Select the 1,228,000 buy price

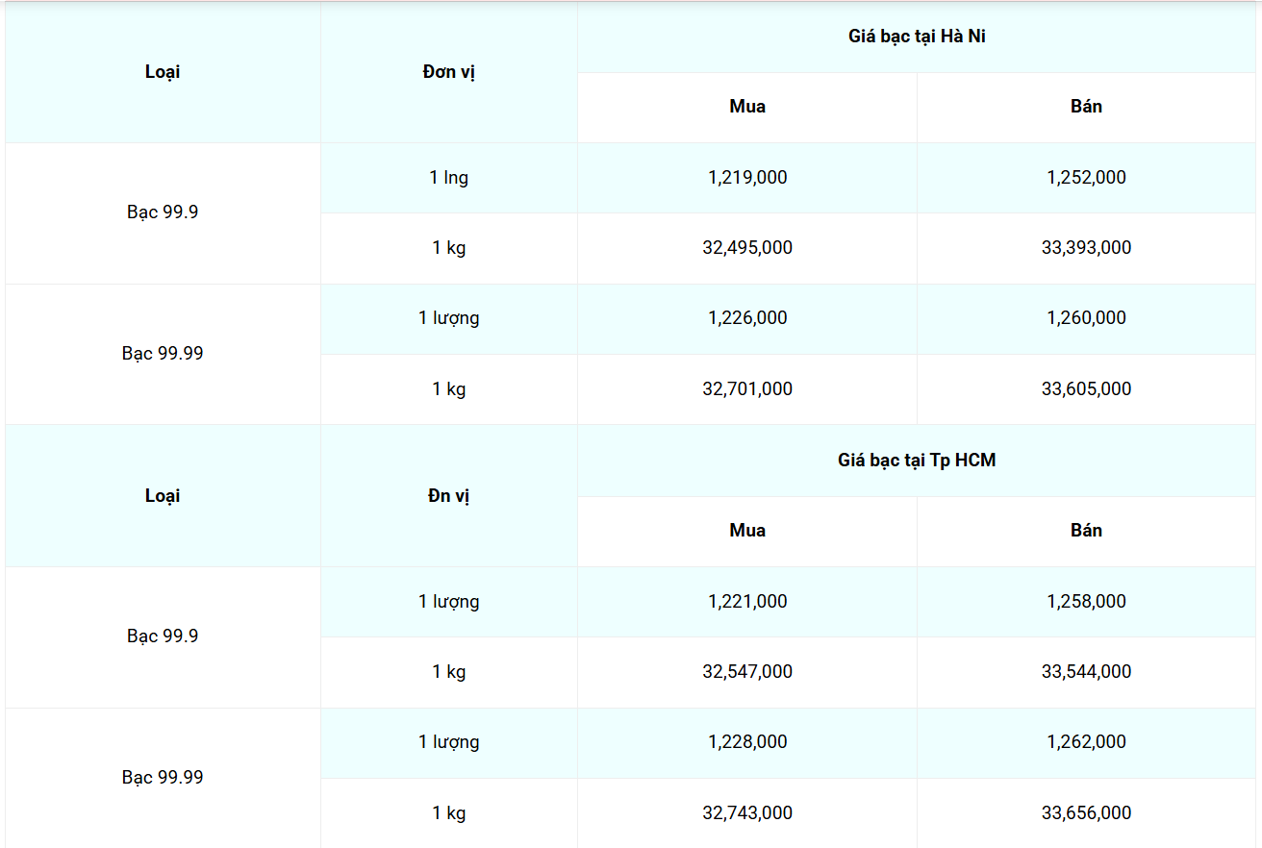pos(747,742)
